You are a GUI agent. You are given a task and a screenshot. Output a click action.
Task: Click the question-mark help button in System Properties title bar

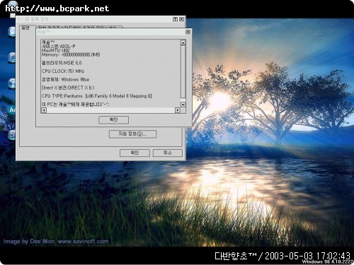(175, 19)
